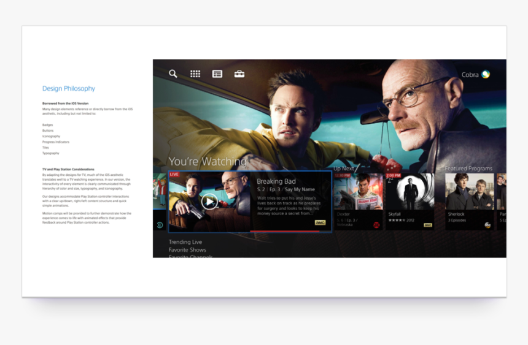
Task: Play the Breaking Bad live video
Action: 209,202
